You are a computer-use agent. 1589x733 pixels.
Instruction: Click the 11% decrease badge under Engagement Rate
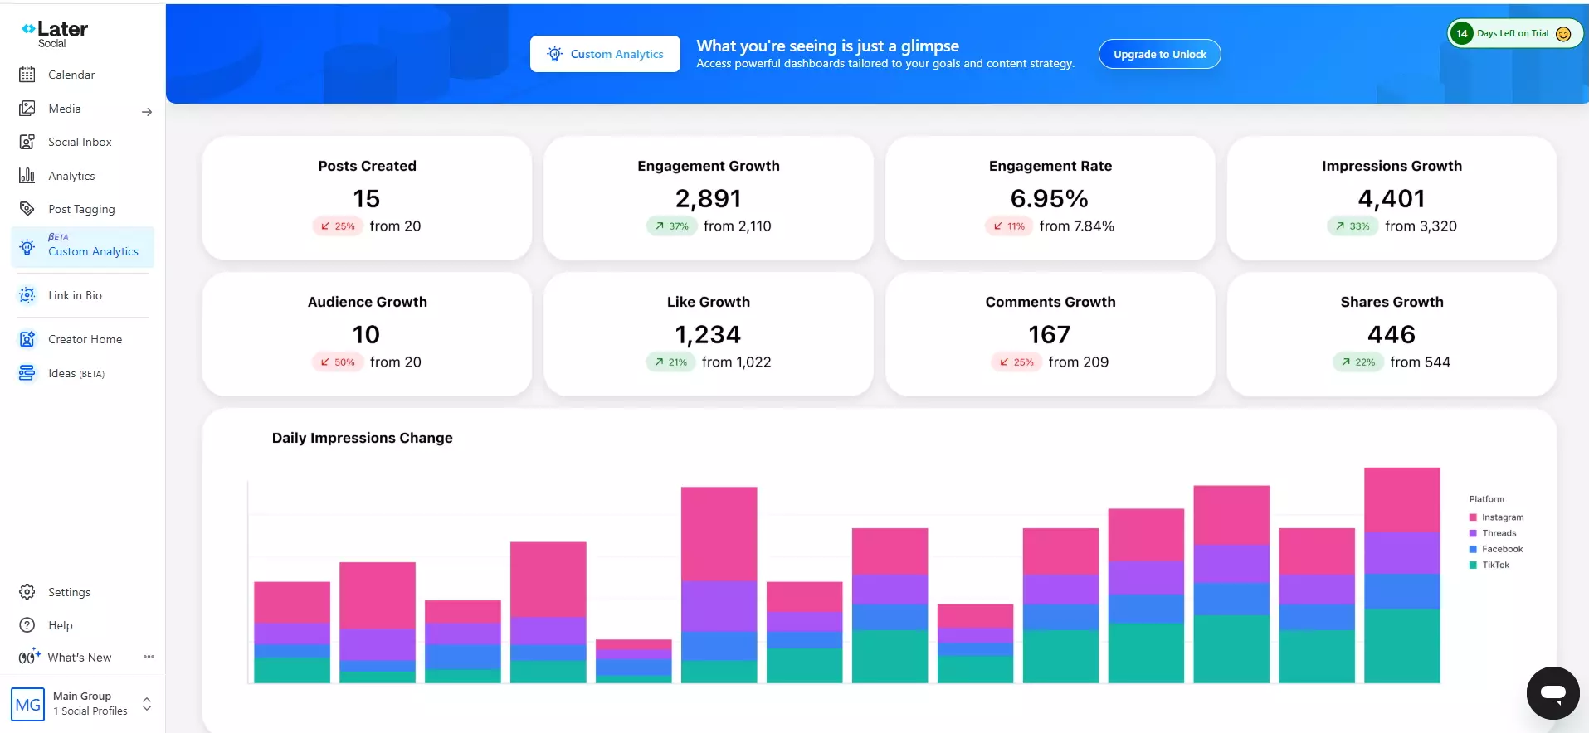1008,226
